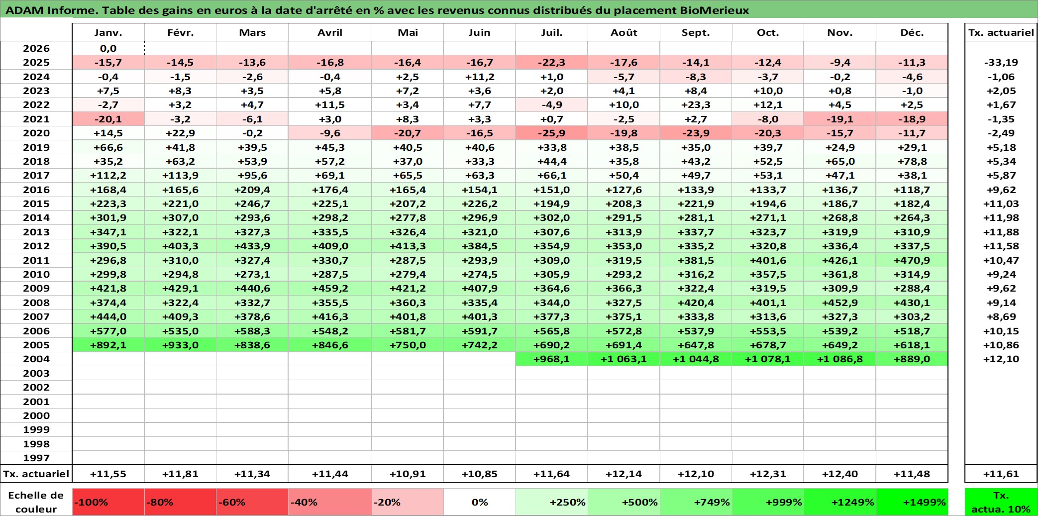
Task: Select the -100% red color scale swatch
Action: point(108,502)
